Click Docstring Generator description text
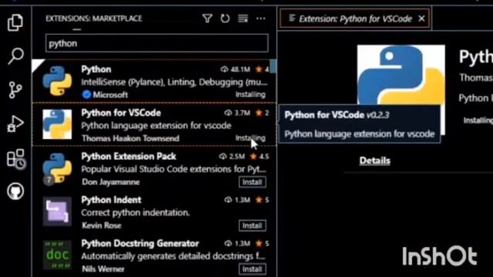 [173, 256]
